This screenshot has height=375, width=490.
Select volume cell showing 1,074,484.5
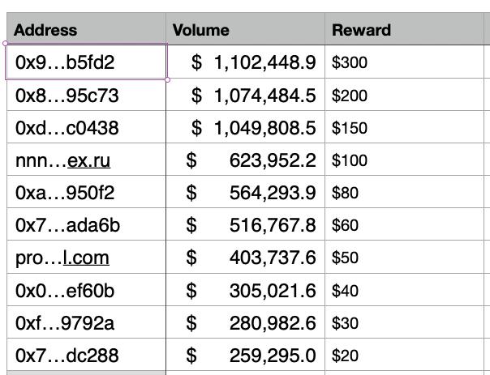(x=245, y=95)
